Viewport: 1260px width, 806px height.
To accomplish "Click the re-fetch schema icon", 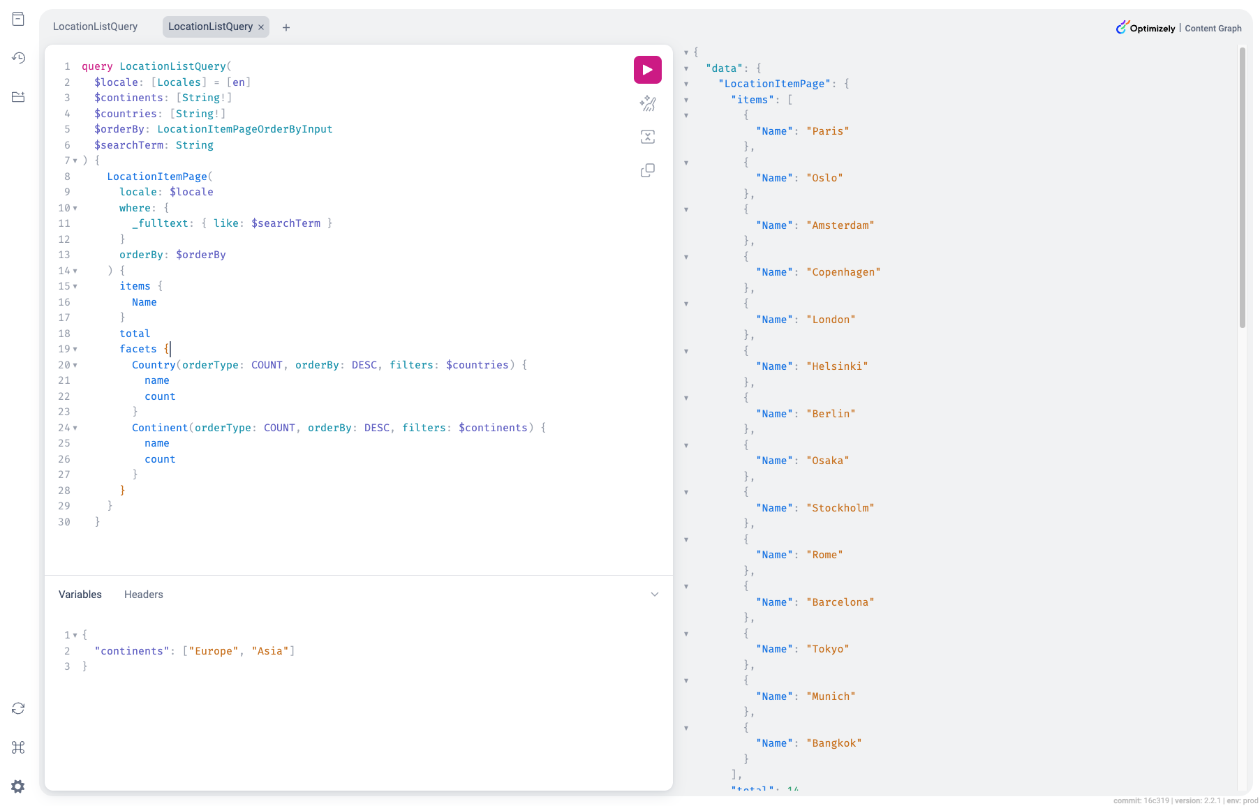I will click(18, 708).
